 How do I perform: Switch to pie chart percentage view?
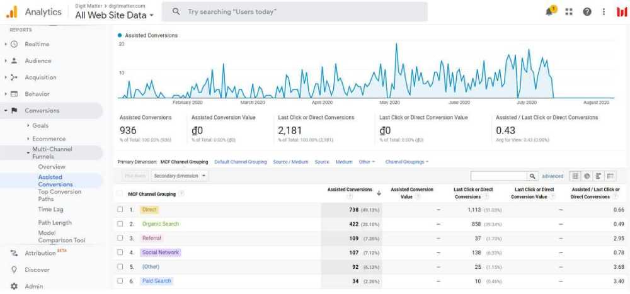587,176
